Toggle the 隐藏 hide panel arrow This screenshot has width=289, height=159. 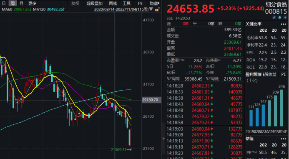[x=155, y=3]
